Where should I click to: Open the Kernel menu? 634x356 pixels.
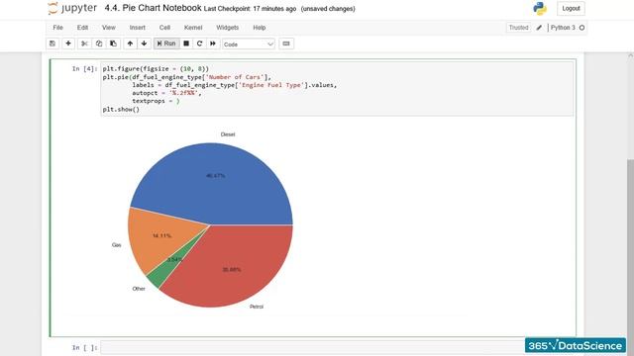193,28
